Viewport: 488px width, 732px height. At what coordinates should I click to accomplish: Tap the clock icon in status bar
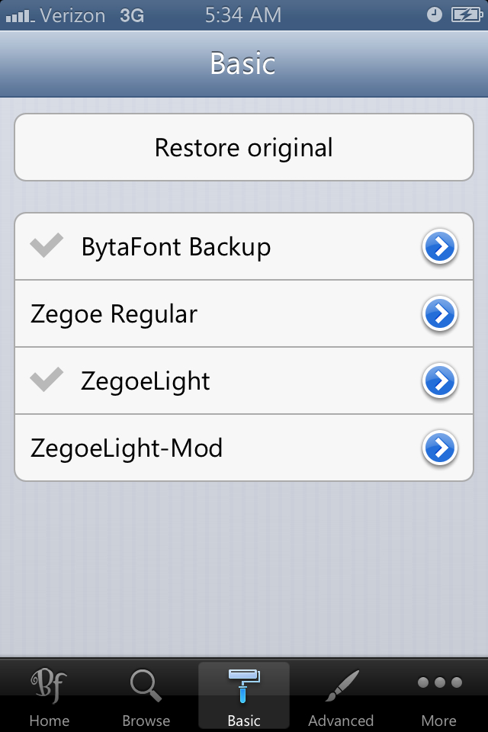(434, 14)
